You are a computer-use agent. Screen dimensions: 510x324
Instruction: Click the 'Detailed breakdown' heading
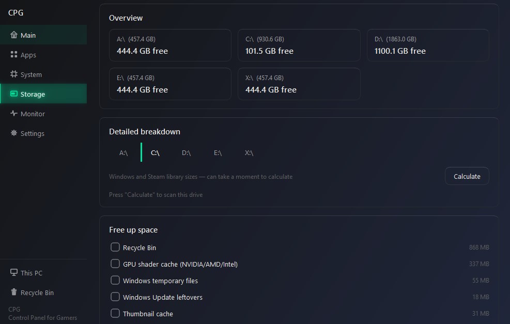pos(144,132)
